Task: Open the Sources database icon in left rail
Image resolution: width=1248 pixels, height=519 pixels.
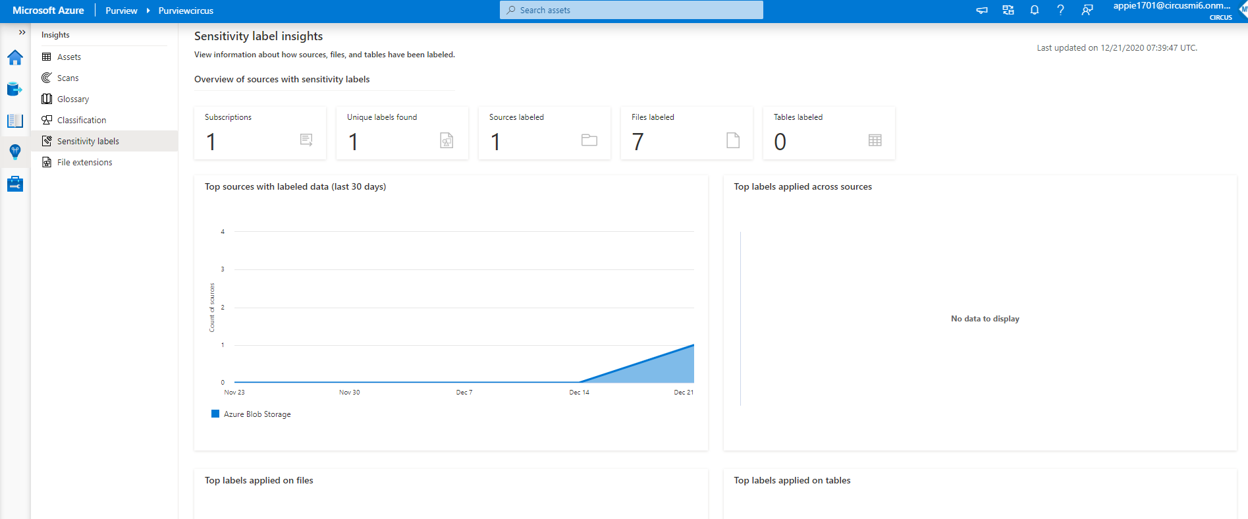Action: click(x=14, y=89)
